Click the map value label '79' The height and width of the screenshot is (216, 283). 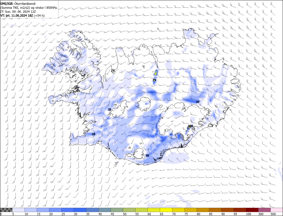click(154, 80)
